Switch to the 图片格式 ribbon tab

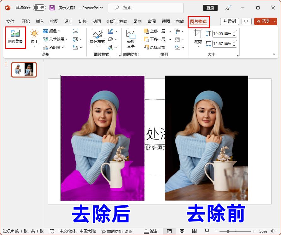[x=199, y=22]
